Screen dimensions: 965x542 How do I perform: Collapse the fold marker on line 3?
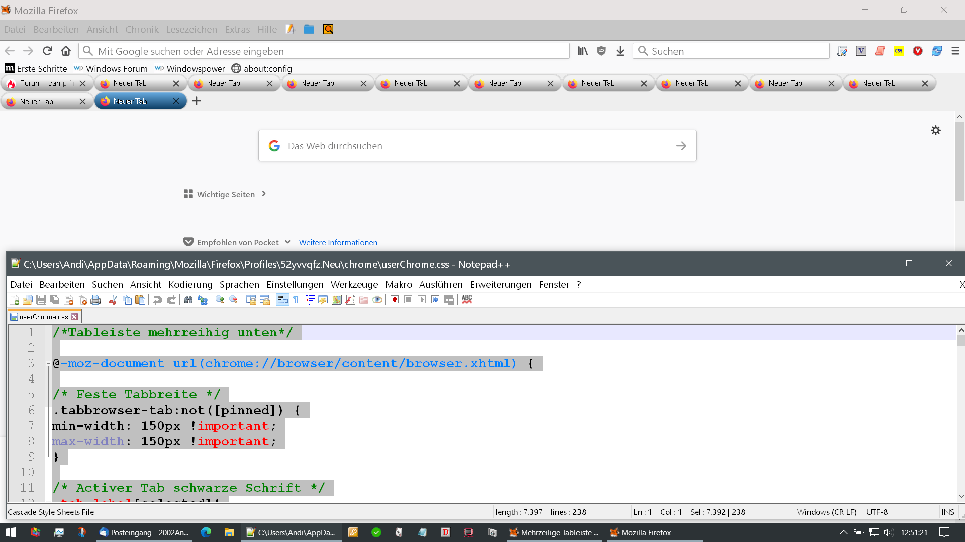tap(48, 363)
